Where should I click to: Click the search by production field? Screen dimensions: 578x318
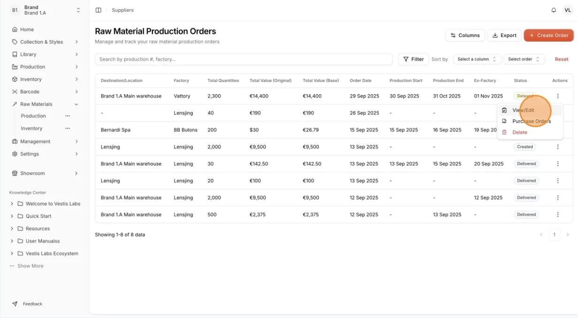(x=243, y=59)
